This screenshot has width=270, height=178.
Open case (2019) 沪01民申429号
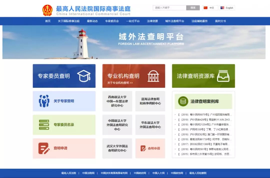click(x=205, y=120)
